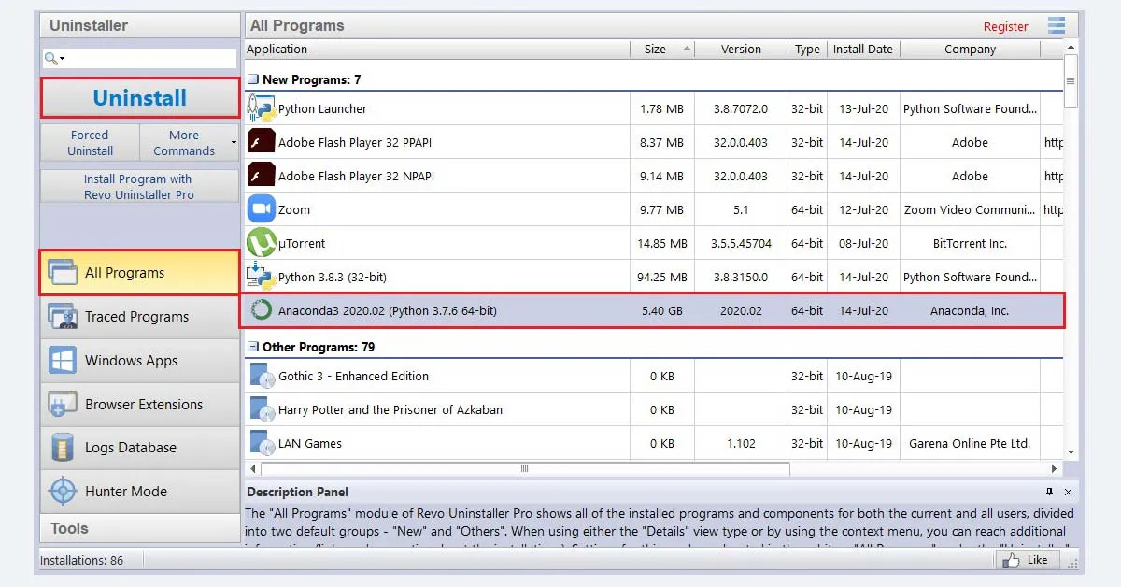Collapse the New Programs group
Viewport: 1121px width, 587px height.
pos(253,79)
